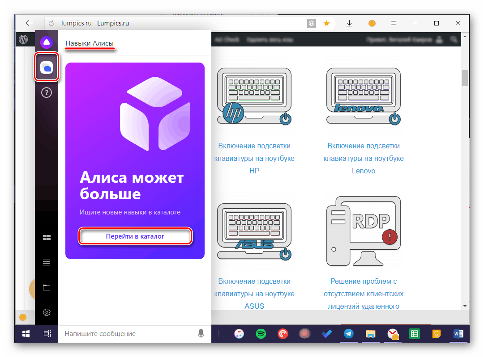
Task: Open the Alice assistant purple icon
Action: click(47, 42)
